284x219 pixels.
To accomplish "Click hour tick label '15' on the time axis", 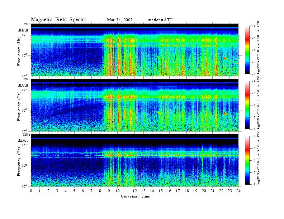I will [161, 191].
